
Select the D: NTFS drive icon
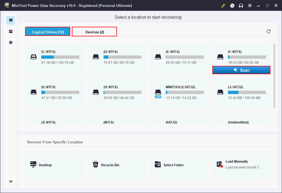pyautogui.click(x=96, y=57)
